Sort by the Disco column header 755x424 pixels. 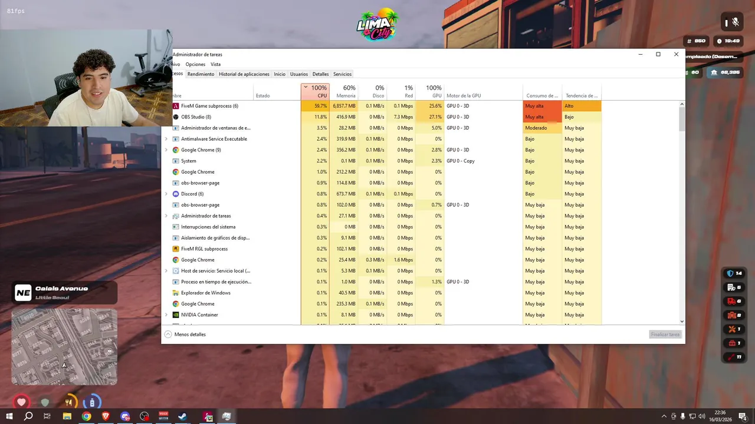coord(372,91)
